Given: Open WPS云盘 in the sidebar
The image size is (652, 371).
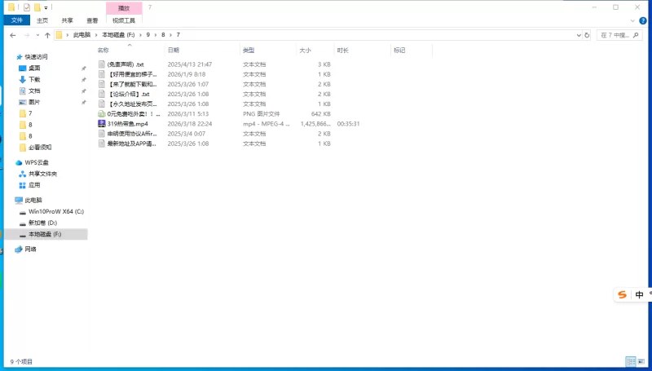Looking at the screenshot, I should tap(37, 162).
